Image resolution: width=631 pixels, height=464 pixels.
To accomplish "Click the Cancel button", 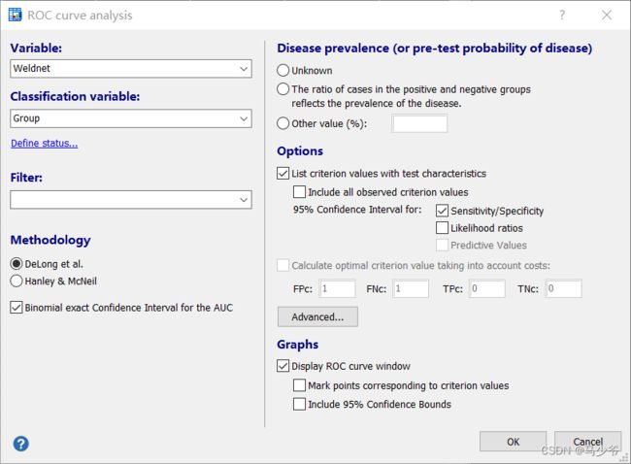I will pos(588,442).
